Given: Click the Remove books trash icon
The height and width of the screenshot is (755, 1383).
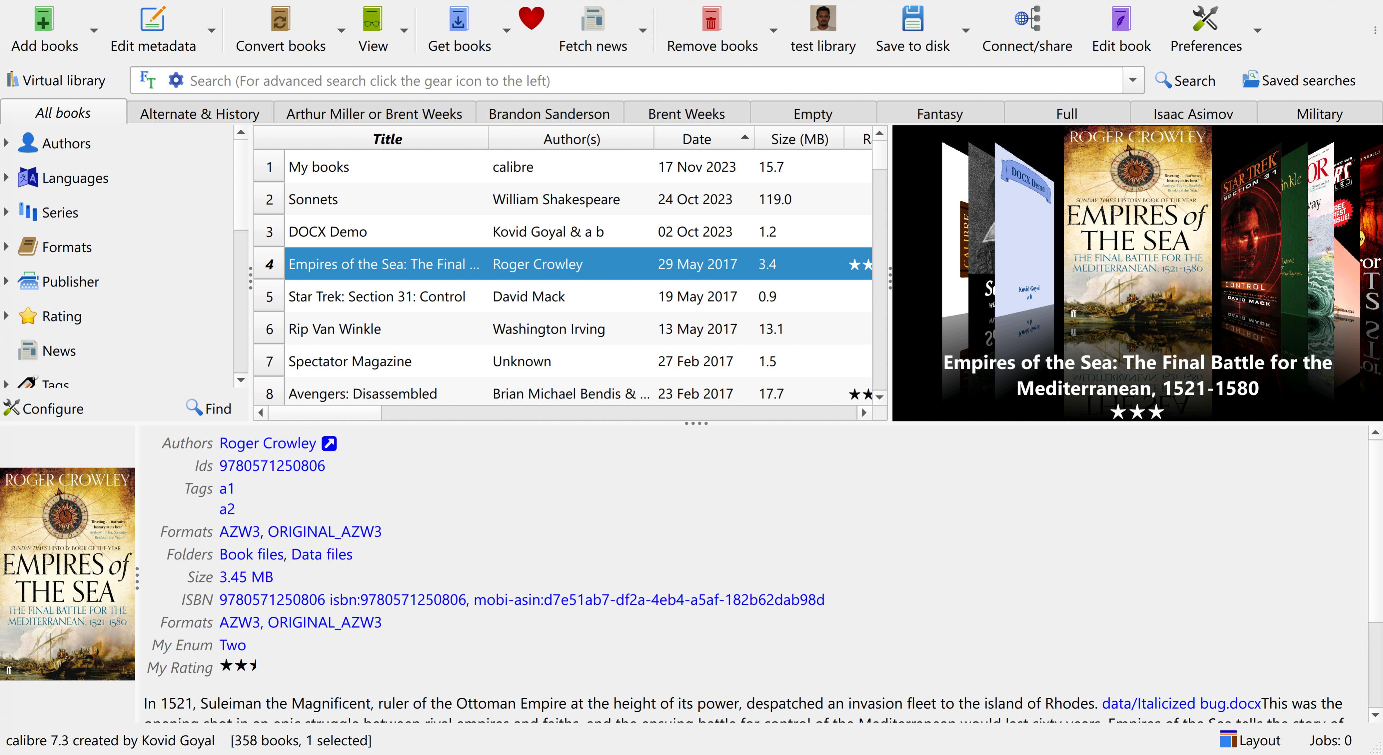Looking at the screenshot, I should tap(711, 20).
